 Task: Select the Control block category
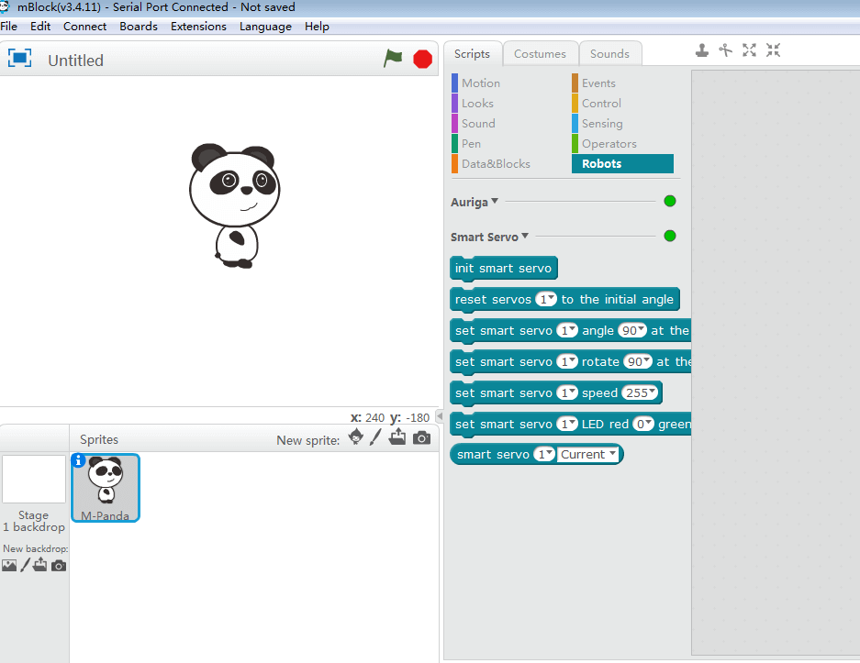[x=601, y=103]
